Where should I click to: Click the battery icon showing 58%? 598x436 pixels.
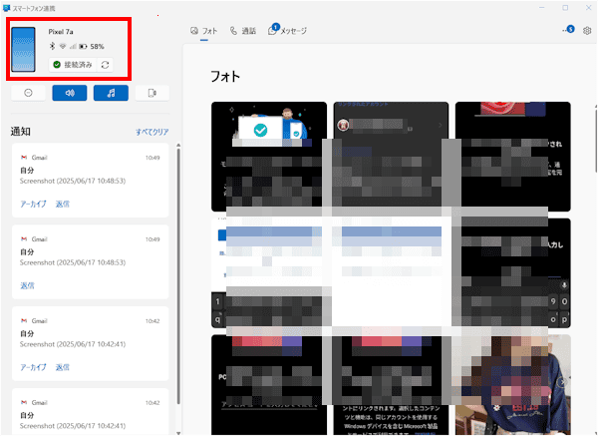[x=83, y=47]
